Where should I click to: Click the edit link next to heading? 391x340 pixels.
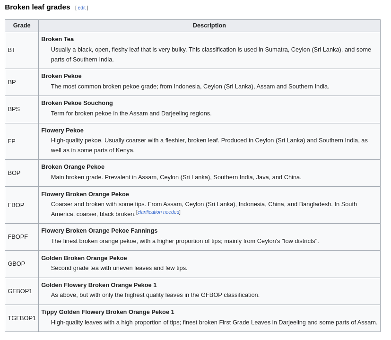81,8
